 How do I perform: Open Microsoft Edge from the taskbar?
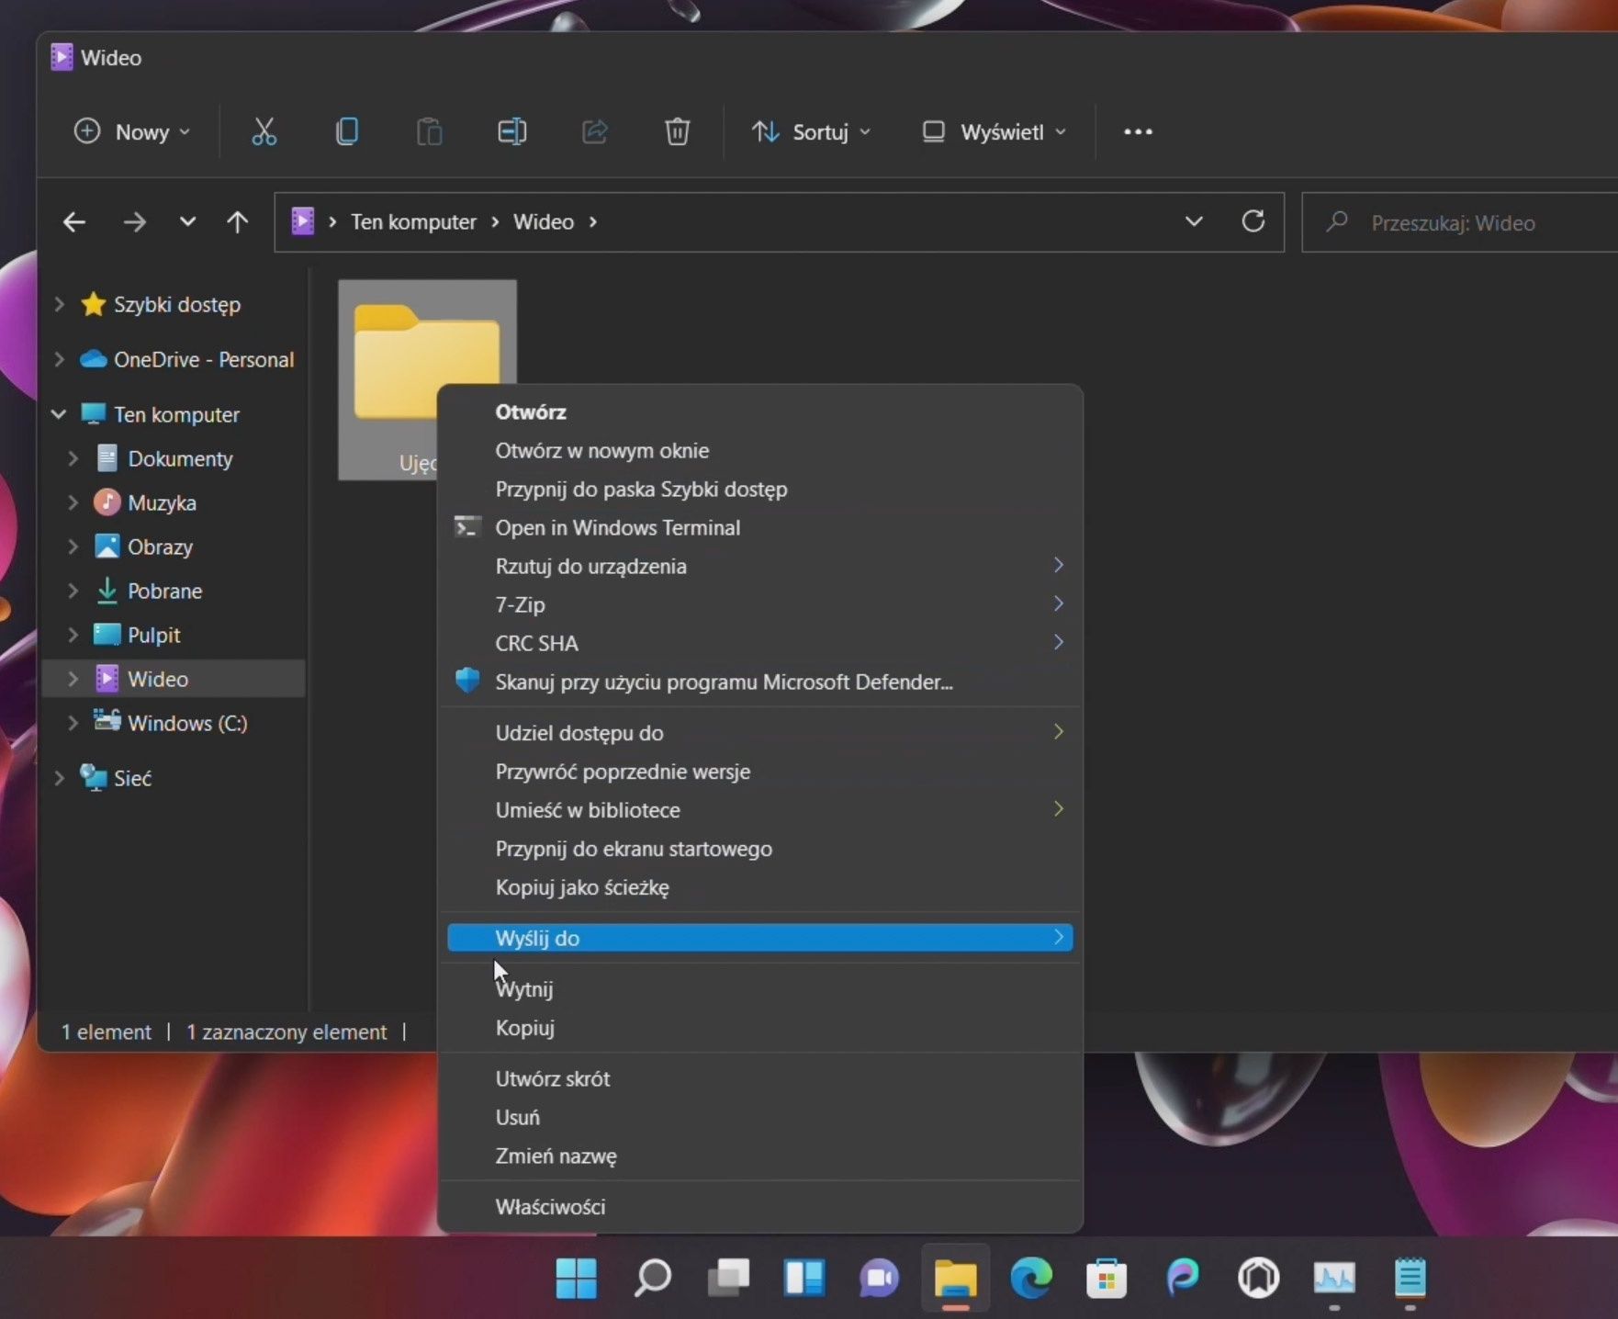(1031, 1278)
